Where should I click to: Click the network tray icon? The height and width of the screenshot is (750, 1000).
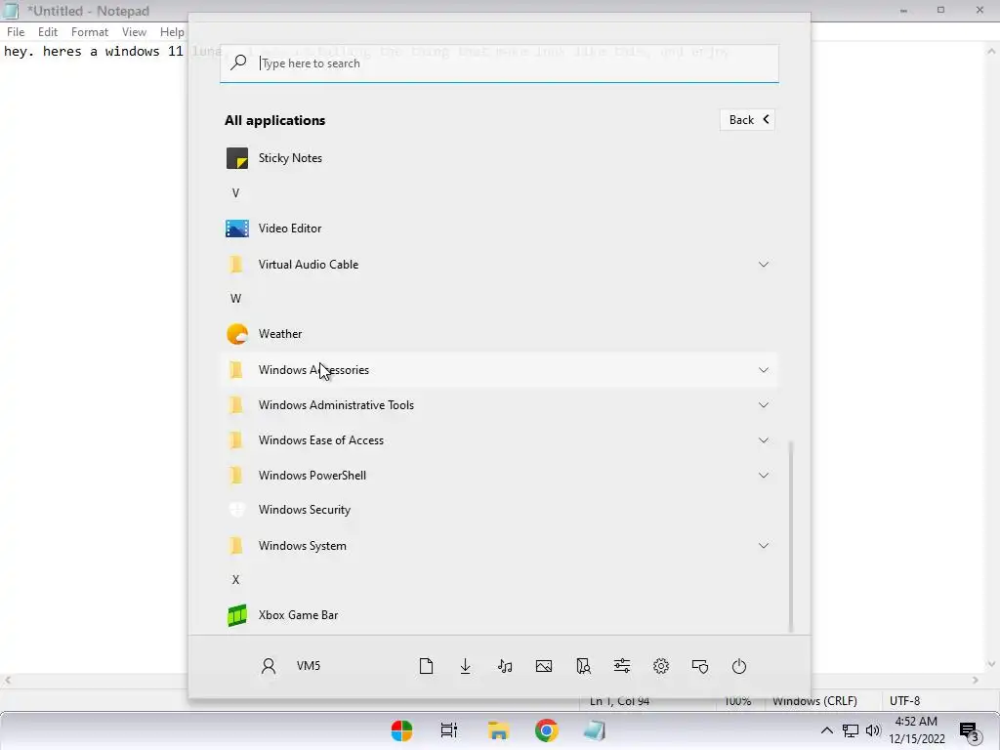click(851, 730)
